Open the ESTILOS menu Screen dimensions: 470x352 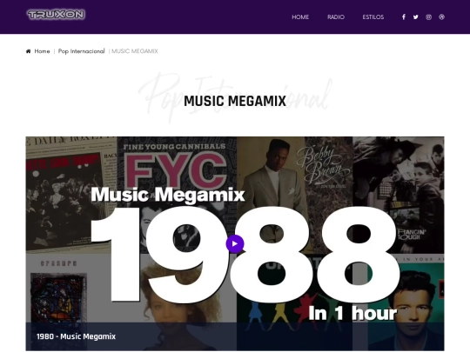pos(373,17)
